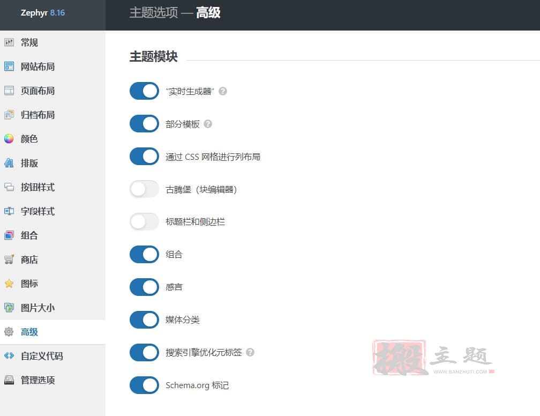Click the 自定义代码 code brackets icon
The image size is (540, 416).
tap(9, 355)
